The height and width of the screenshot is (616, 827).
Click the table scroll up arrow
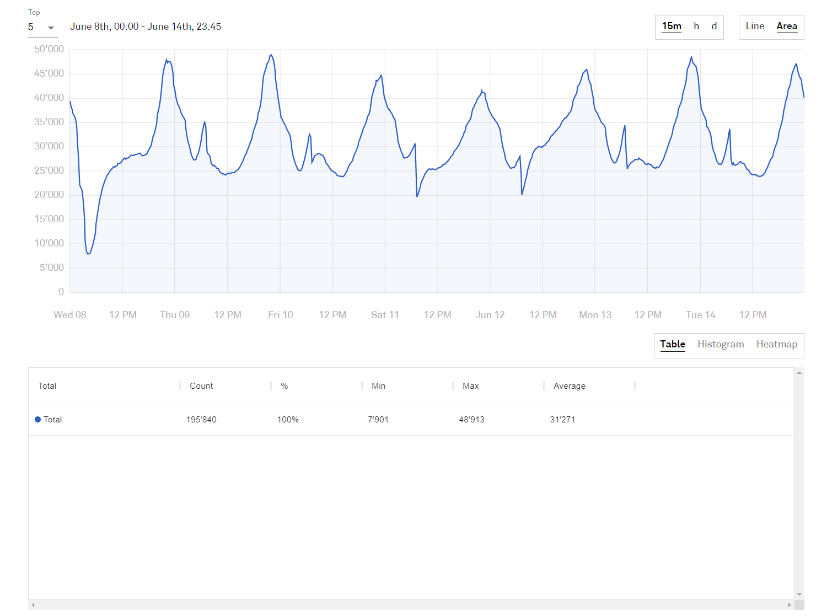pos(799,373)
